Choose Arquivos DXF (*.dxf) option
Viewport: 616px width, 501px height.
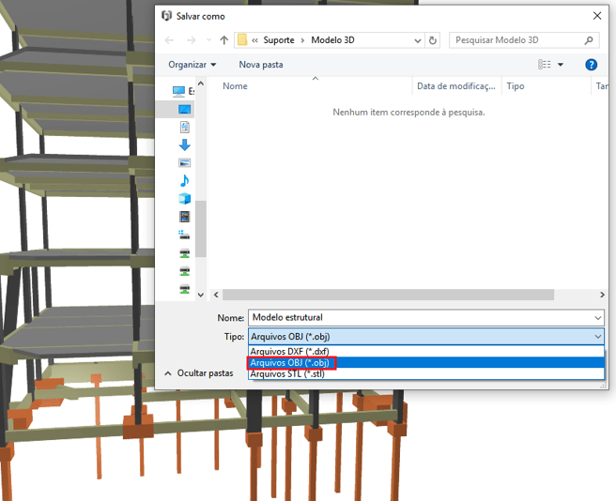click(x=289, y=351)
